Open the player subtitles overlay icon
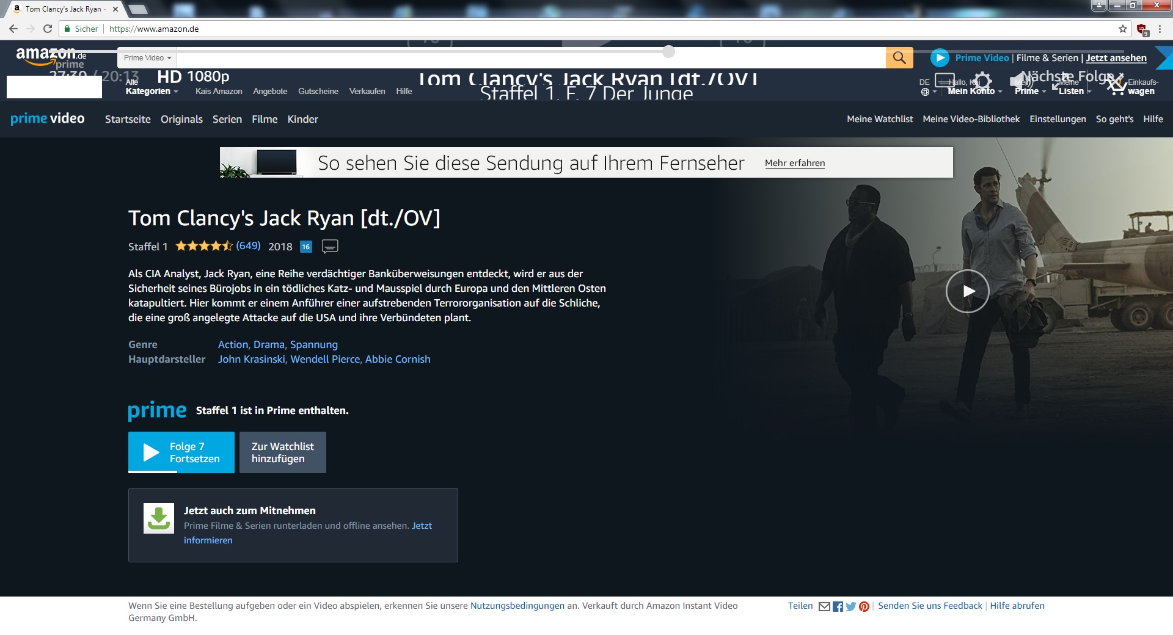 click(945, 81)
